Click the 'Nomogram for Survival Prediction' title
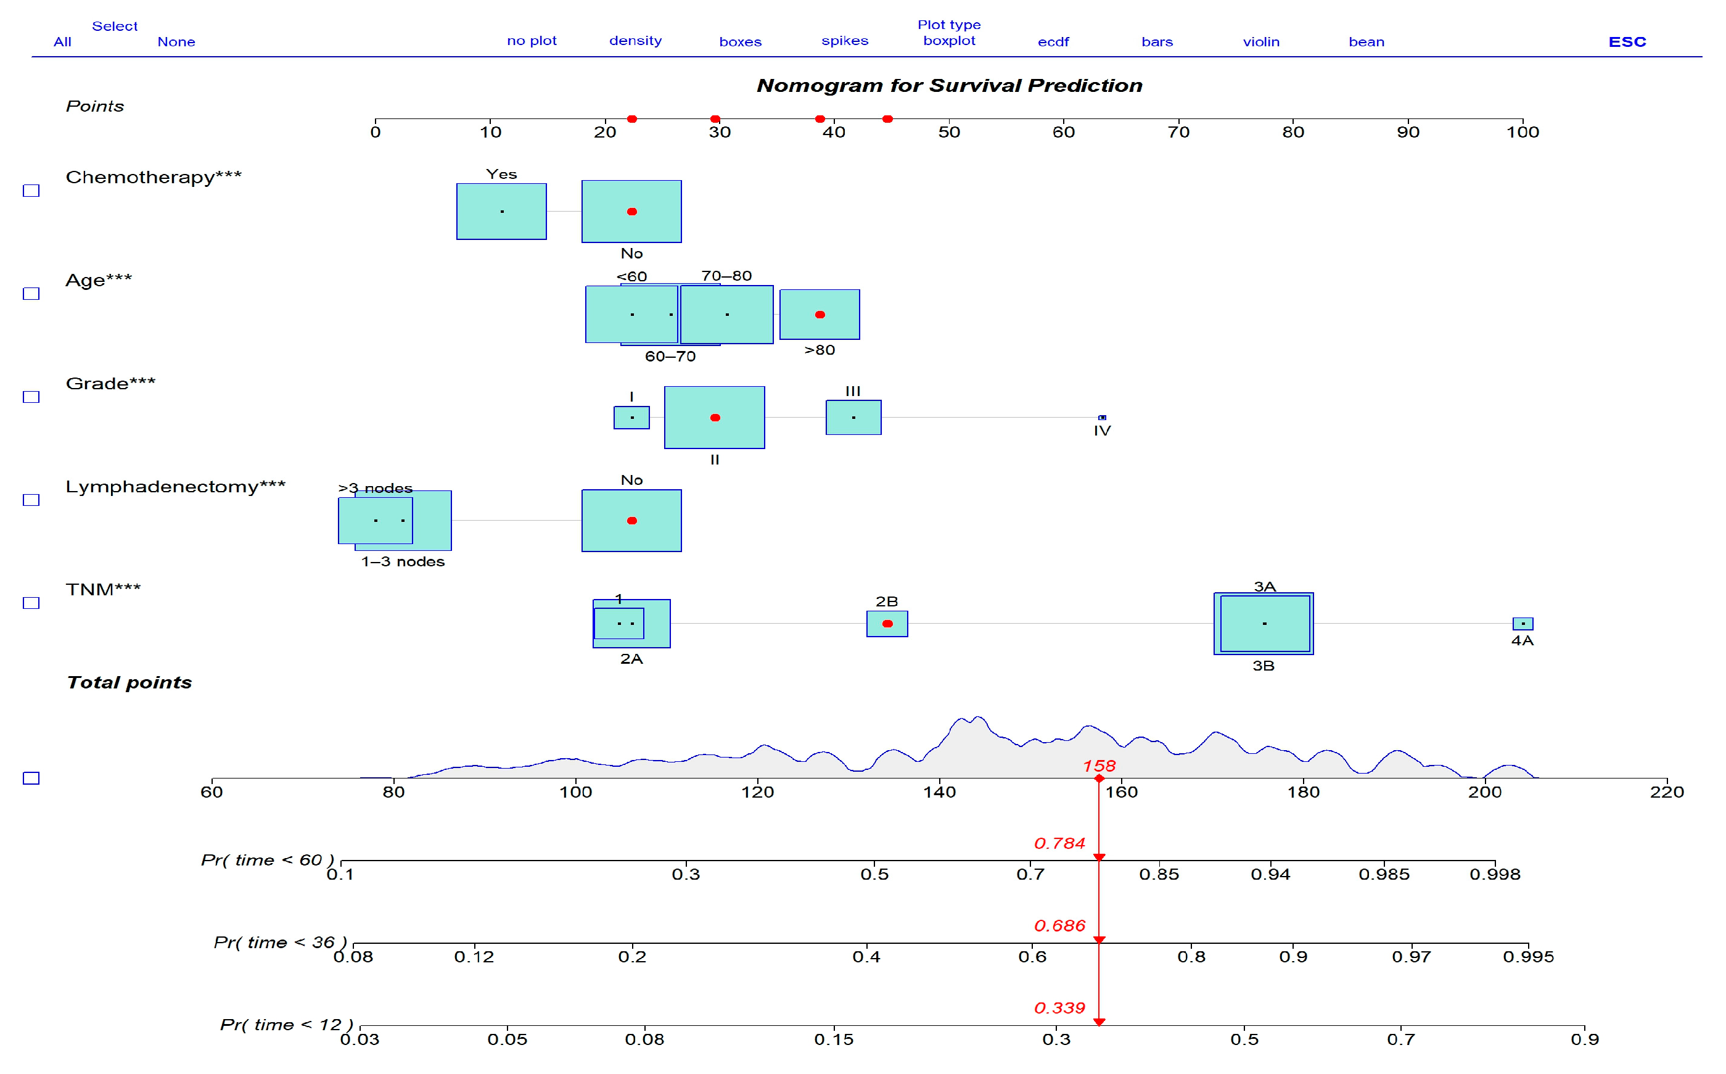The width and height of the screenshot is (1726, 1074). click(949, 86)
